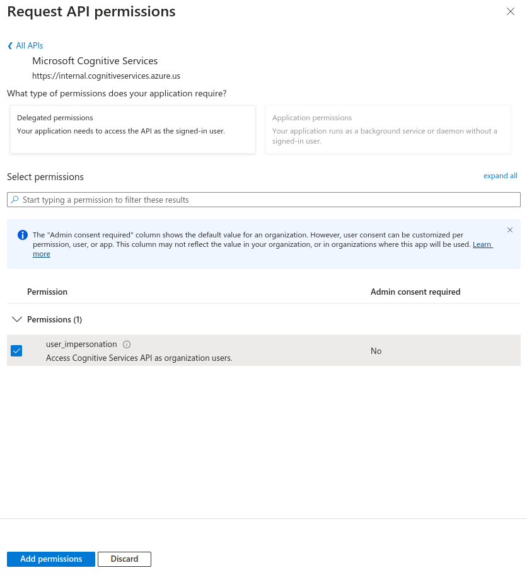This screenshot has width=527, height=575.
Task: Click the Microsoft Cognitive Services title
Action: 95,60
